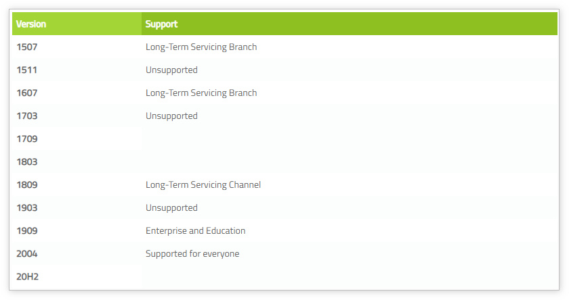Select version 1507 cell
This screenshot has height=300, width=569.
pos(27,47)
